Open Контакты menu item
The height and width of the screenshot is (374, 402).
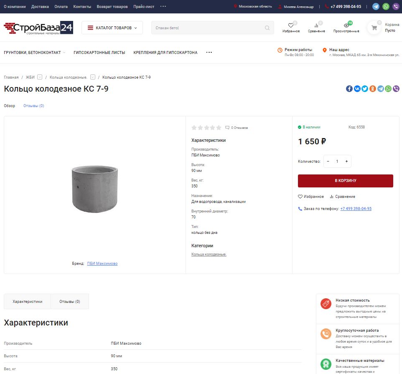[x=82, y=7]
